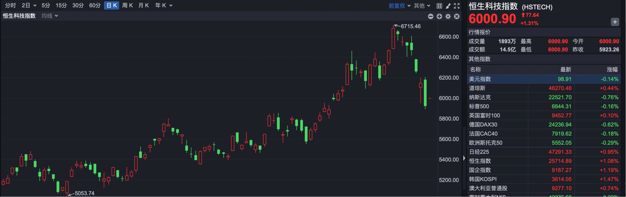
Task: Expand the 年K period dropdown
Action: 164,6
